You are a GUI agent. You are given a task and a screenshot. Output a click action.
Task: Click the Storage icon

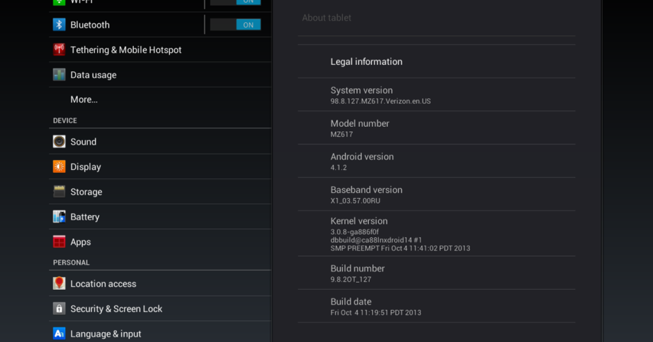[59, 192]
